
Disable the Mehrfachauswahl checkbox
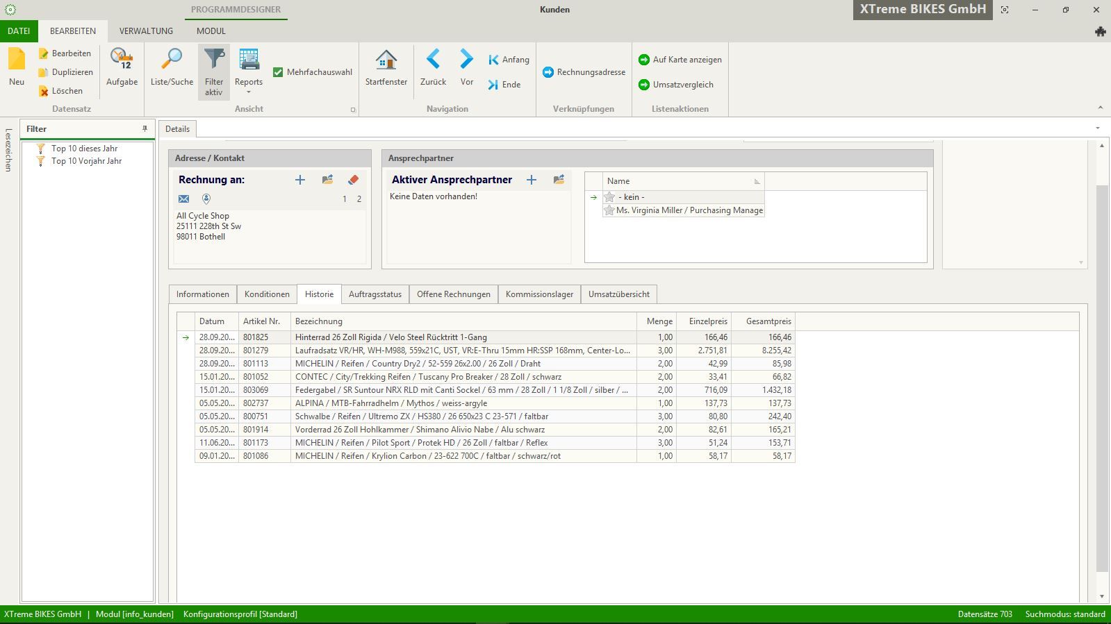(278, 72)
